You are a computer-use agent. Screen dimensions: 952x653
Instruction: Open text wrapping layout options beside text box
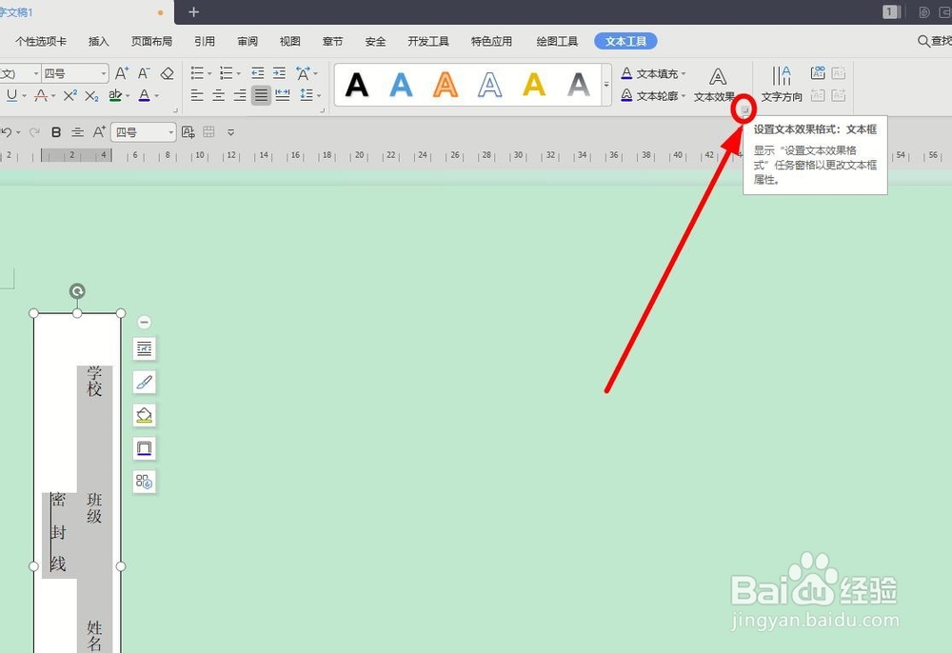click(x=145, y=348)
